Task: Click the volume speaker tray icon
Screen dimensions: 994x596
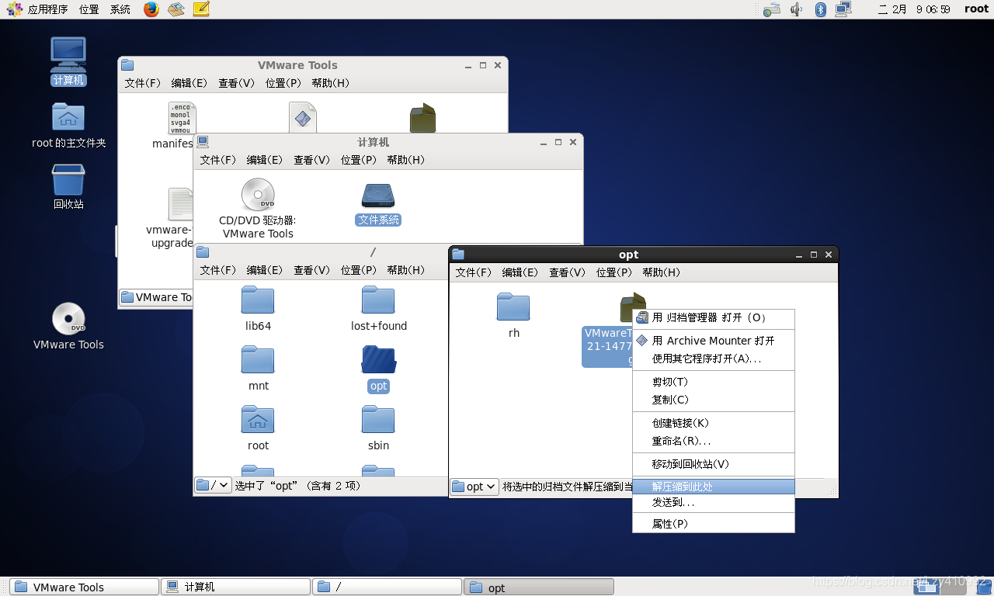Action: pyautogui.click(x=796, y=9)
